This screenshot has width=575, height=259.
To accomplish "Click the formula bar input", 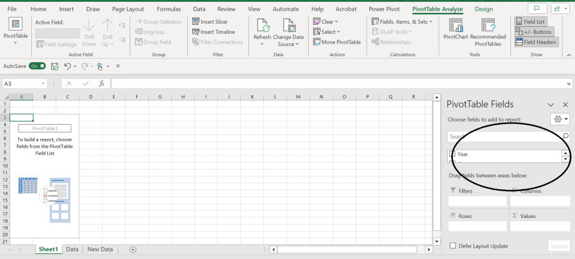I will pos(339,84).
